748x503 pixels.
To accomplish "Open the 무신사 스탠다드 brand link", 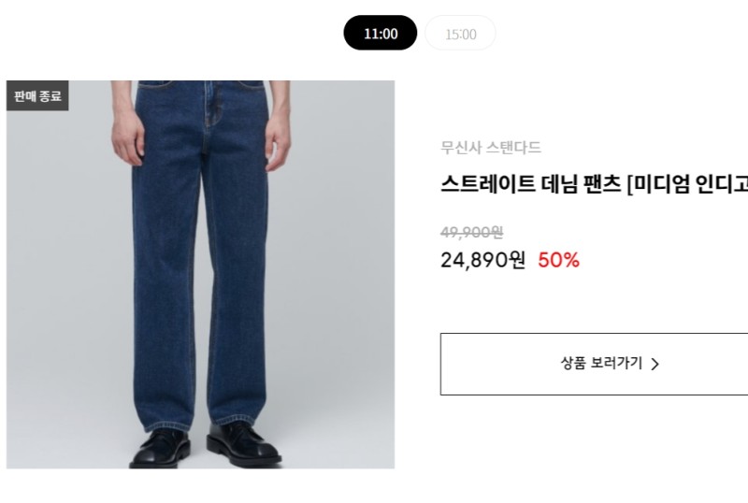I will tap(490, 148).
